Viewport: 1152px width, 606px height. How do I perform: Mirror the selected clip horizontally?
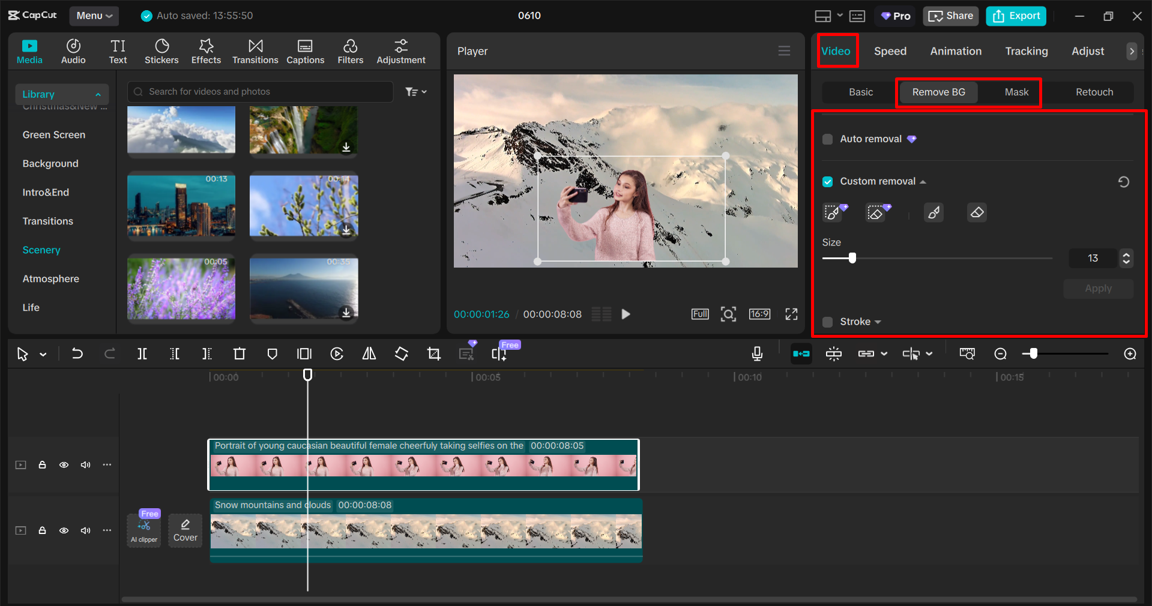pyautogui.click(x=369, y=353)
